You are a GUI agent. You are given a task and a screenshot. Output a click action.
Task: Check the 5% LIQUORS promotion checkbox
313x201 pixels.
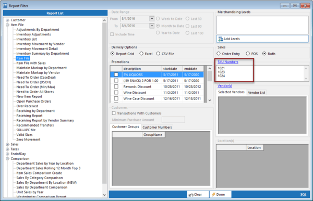pyautogui.click(x=116, y=74)
